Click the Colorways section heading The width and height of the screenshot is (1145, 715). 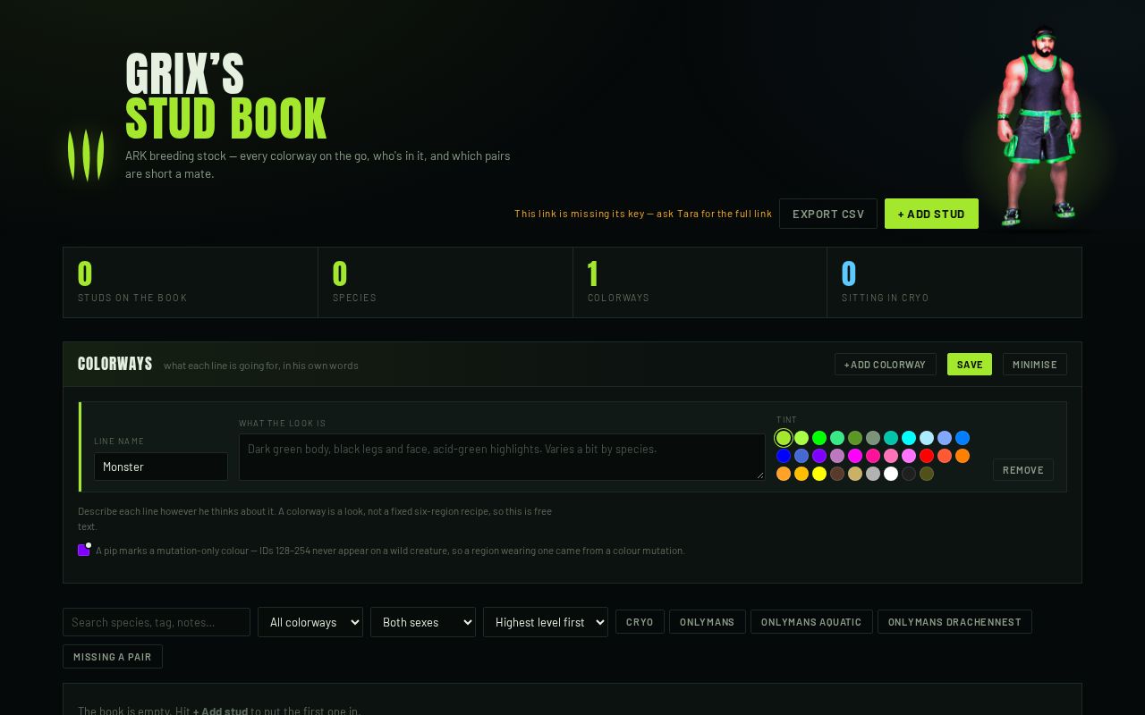tap(115, 364)
